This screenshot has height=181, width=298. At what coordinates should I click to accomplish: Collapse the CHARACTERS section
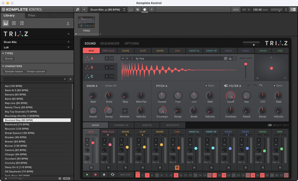pos(3,66)
